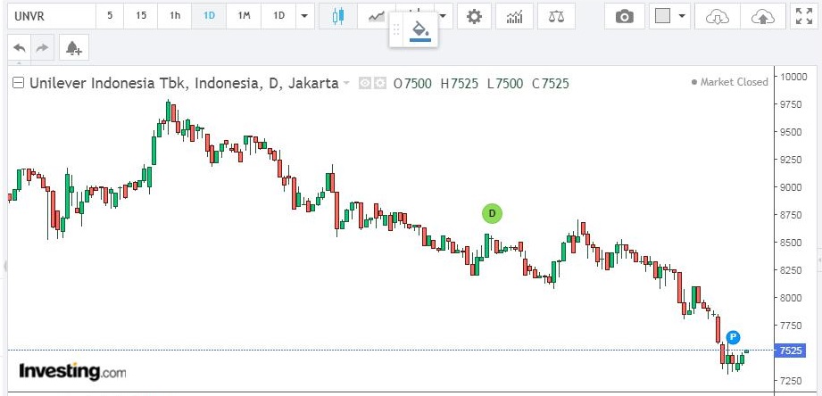Open chart settings gear in toolbar

[x=474, y=16]
